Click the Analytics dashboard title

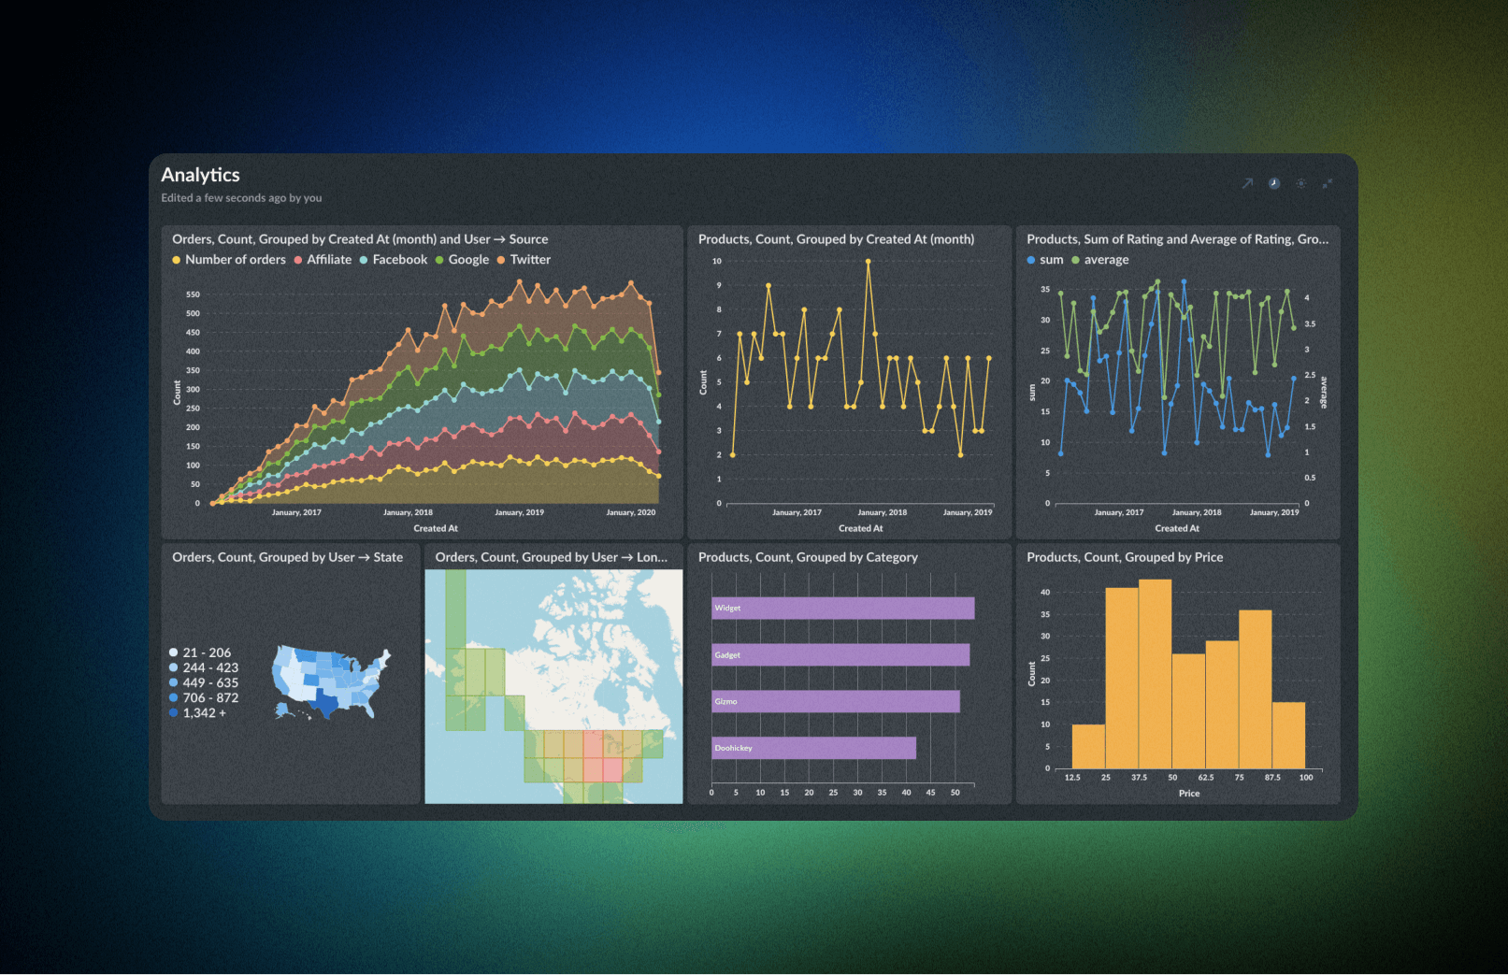point(200,175)
